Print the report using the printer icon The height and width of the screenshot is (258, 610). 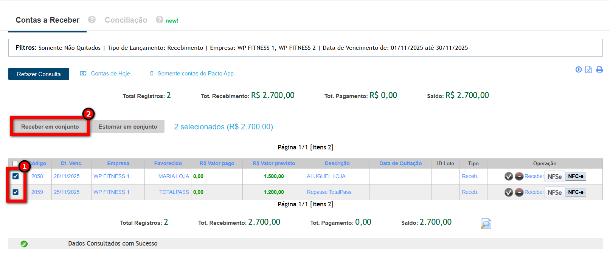point(599,69)
